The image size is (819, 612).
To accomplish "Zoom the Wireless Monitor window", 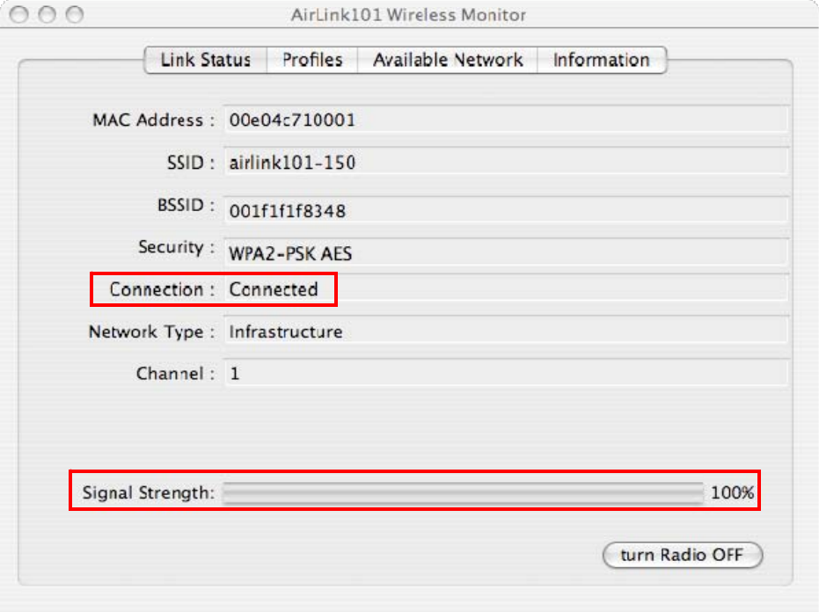I will [x=75, y=14].
